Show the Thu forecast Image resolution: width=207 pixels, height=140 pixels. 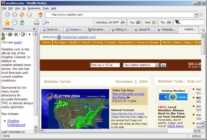click(166, 22)
